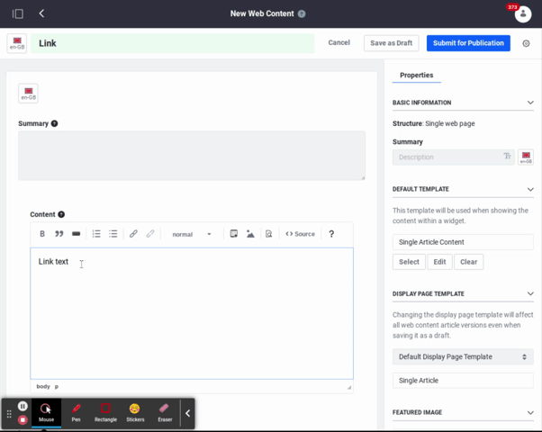Screen dimensions: 542x432
Task: Edit the default template
Action: pyautogui.click(x=439, y=262)
